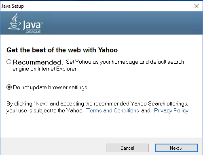This screenshot has width=203, height=155.
Task: Click the gray footer area left of Cancel
Action: click(53, 147)
